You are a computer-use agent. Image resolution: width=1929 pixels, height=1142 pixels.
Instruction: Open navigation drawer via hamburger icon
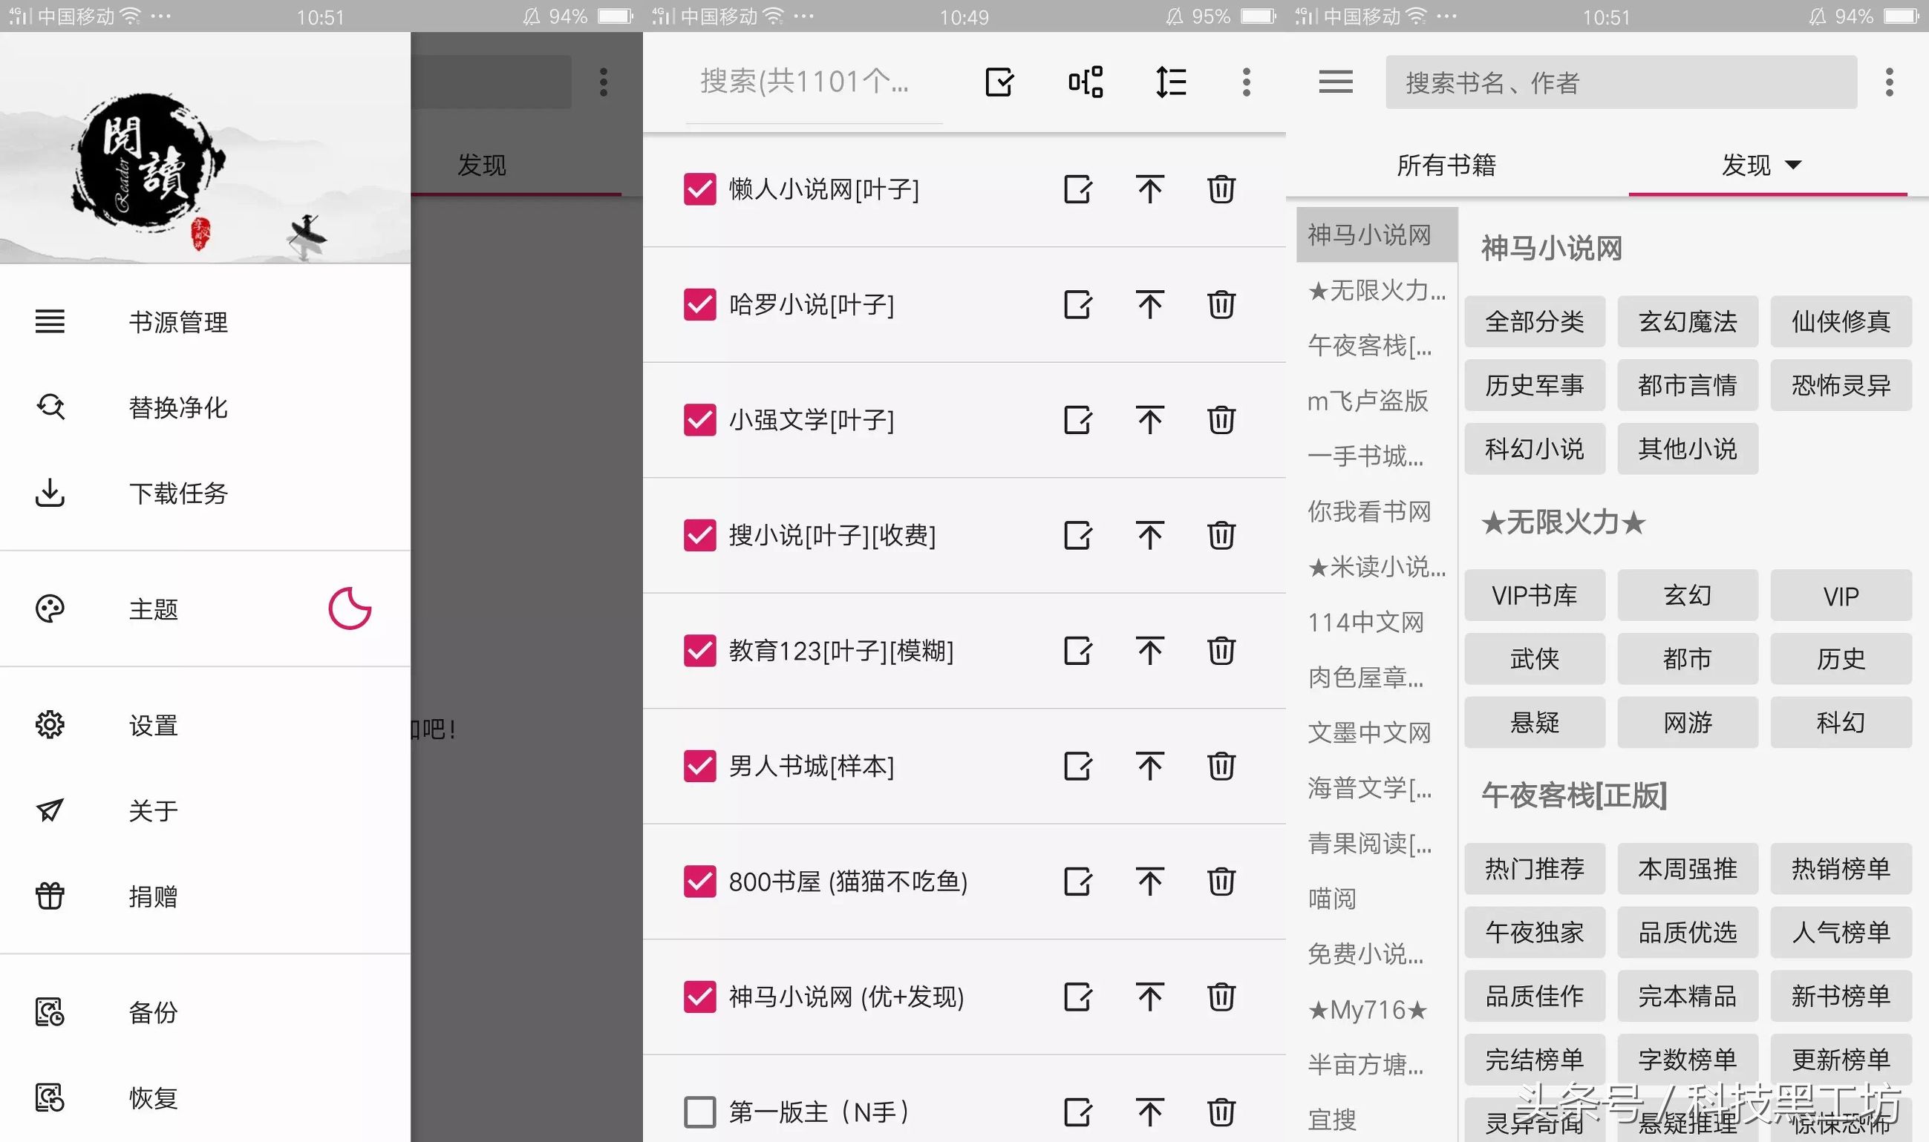tap(1335, 82)
